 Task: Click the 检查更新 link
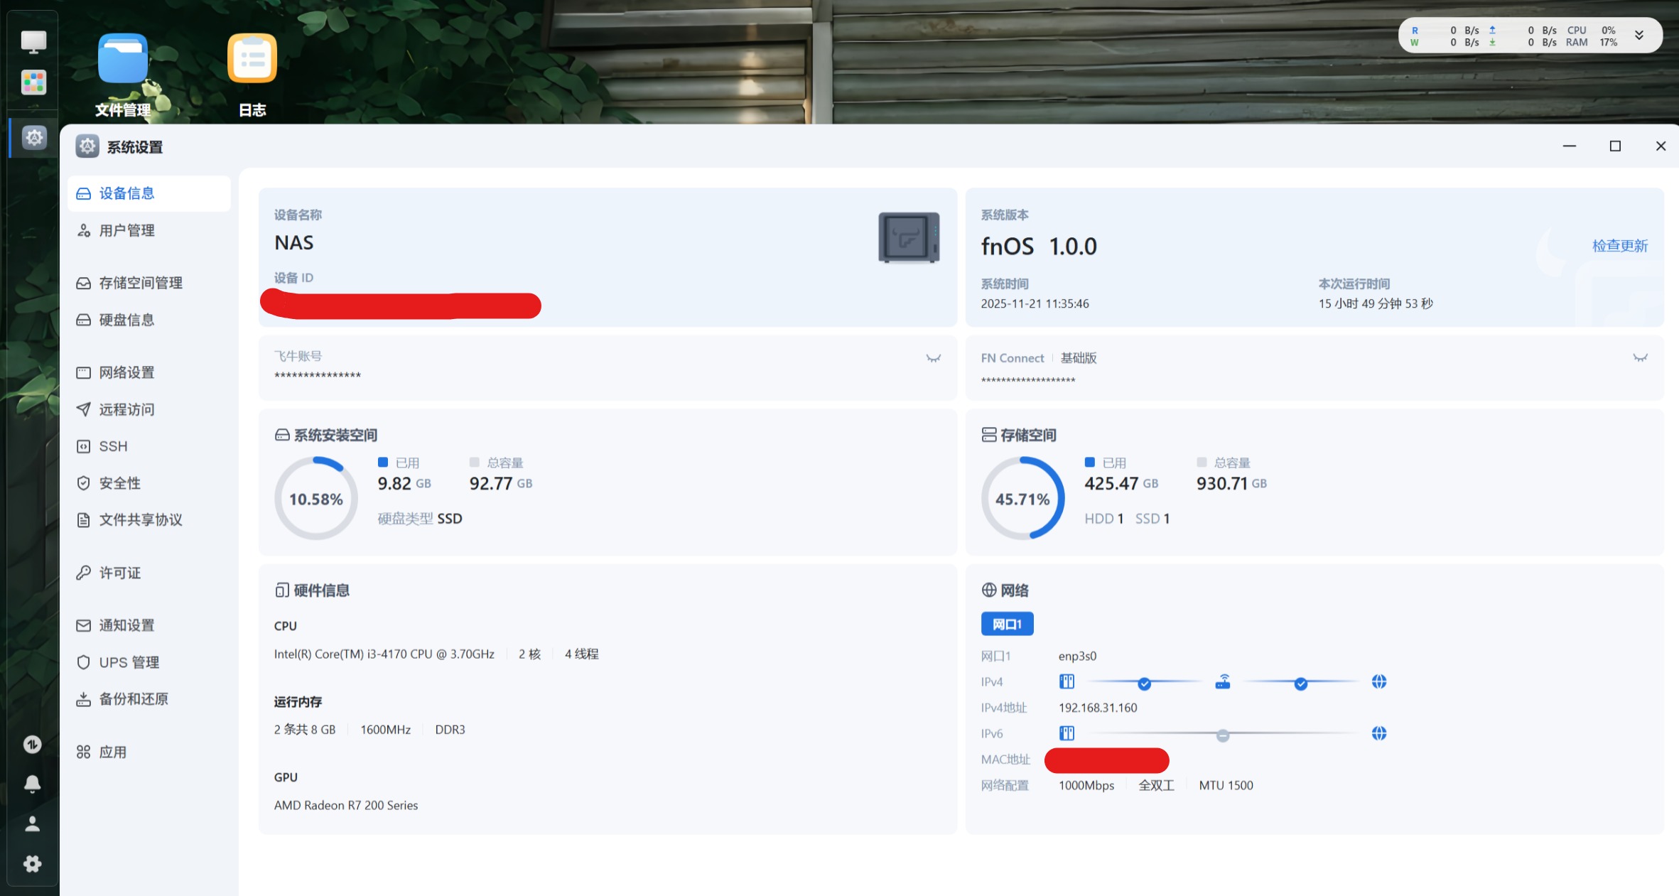1619,246
